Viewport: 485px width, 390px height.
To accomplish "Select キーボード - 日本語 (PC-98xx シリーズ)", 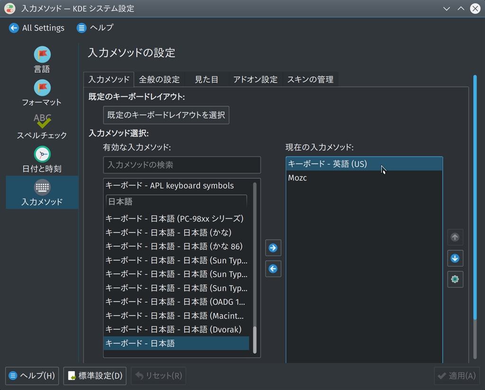I will (x=176, y=218).
